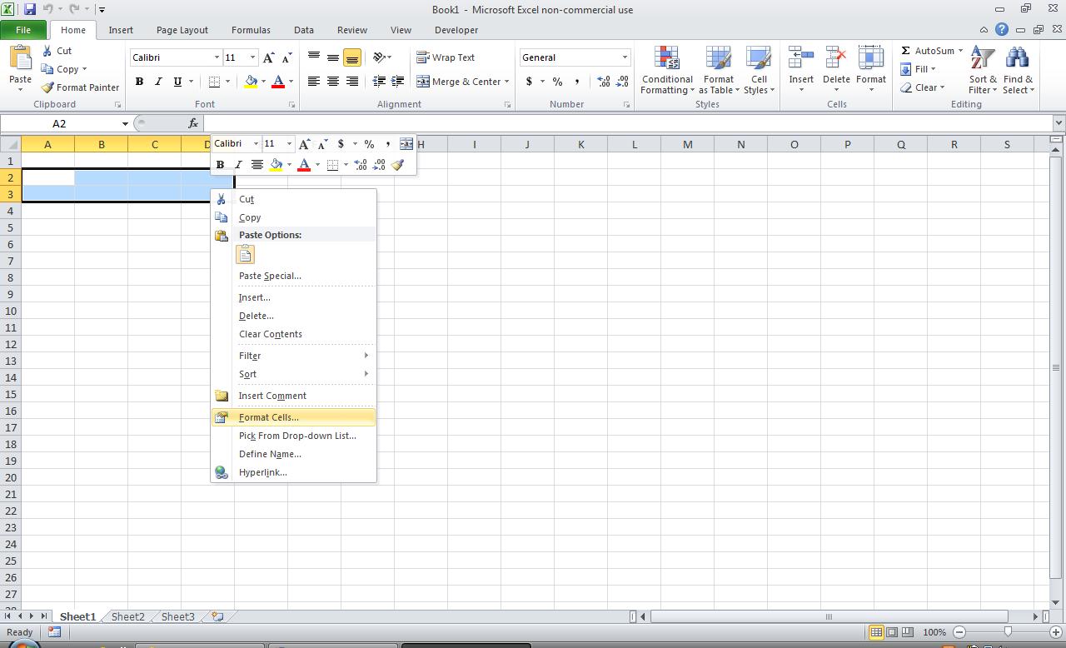Viewport: 1066px width, 648px height.
Task: Switch to Sheet2
Action: click(127, 616)
